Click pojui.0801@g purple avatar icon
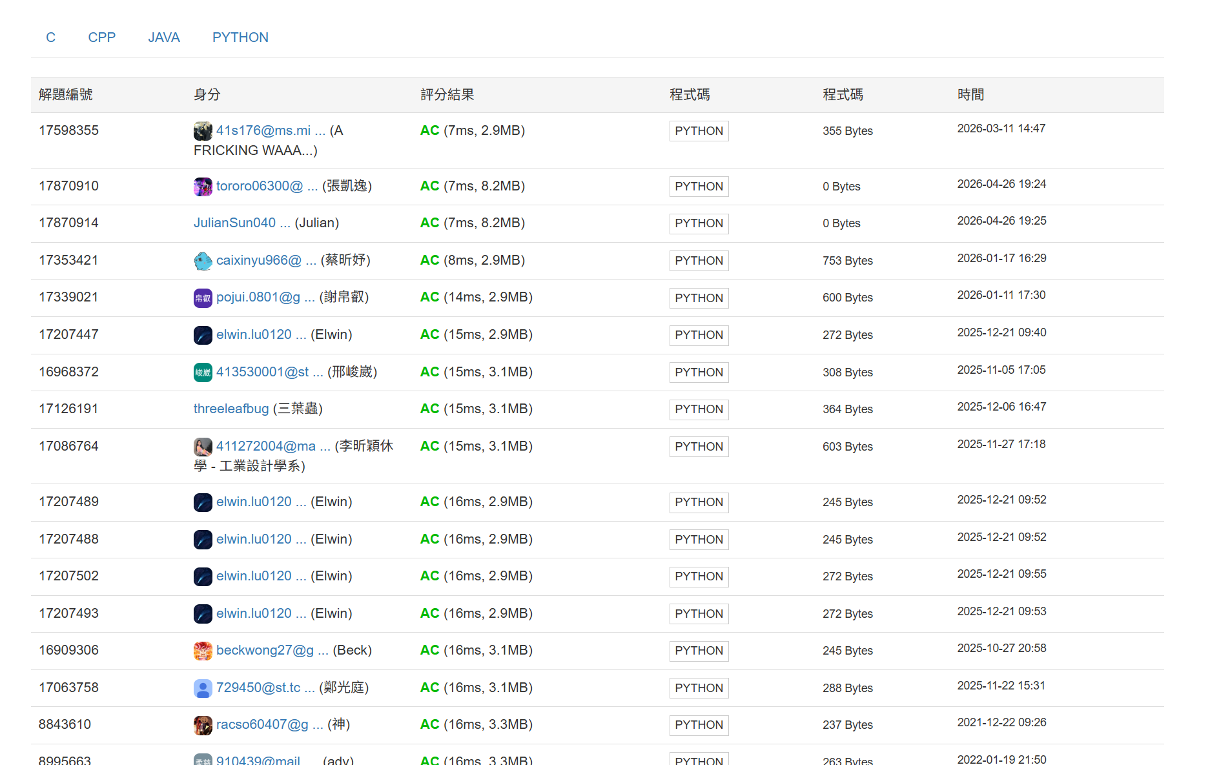The width and height of the screenshot is (1230, 765). [203, 298]
